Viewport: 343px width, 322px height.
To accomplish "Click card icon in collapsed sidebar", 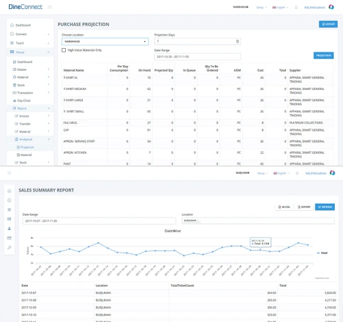I will pyautogui.click(x=10, y=238).
